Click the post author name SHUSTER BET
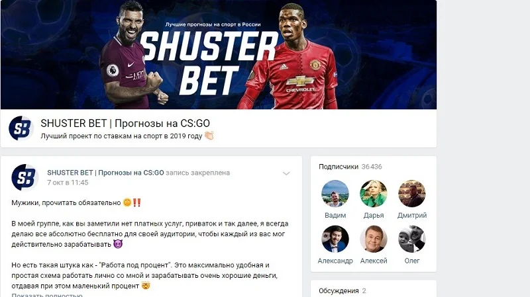Screen dimensions: 530x297 (x=105, y=173)
